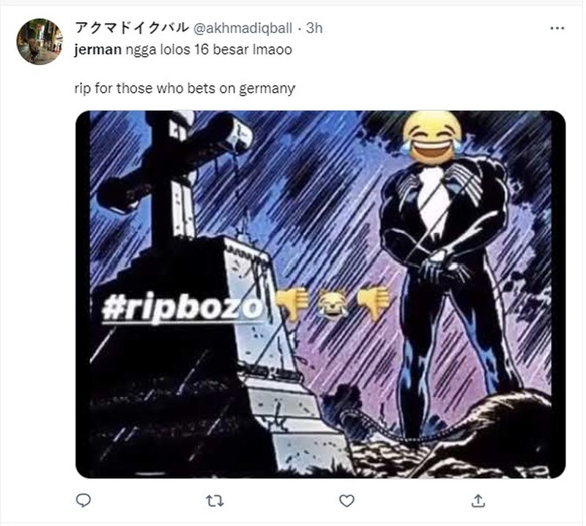
Task: Click the @akhmadiqball handle
Action: click(242, 29)
